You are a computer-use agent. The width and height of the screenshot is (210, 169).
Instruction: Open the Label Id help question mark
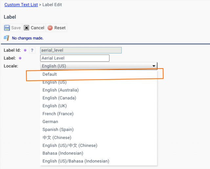pos(32,50)
